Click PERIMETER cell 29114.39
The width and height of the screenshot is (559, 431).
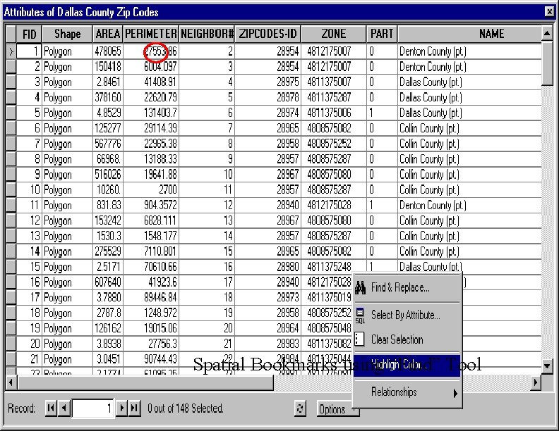tap(151, 128)
